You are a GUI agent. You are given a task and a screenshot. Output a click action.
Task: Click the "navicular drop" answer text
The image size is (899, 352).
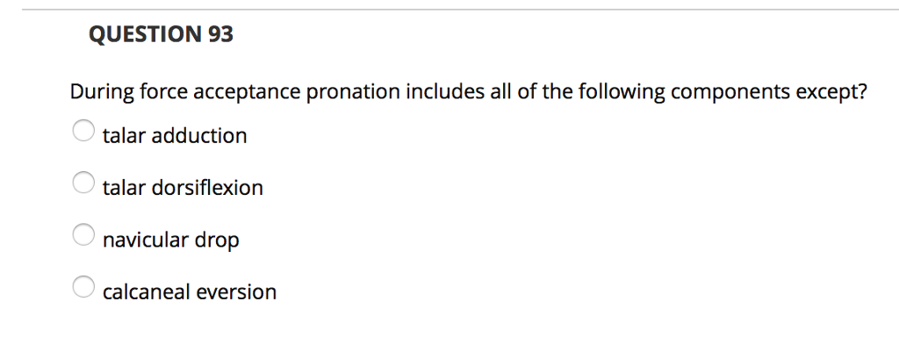tap(170, 240)
